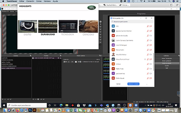Viewport: 181px width, 113px height.
Task: Click Invitar in Participantes window
Action: click(x=119, y=84)
